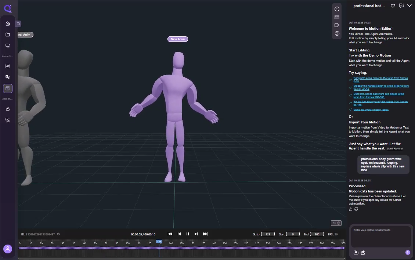The height and width of the screenshot is (260, 415).
Task: Focus the action requirements text box
Action: 381,236
